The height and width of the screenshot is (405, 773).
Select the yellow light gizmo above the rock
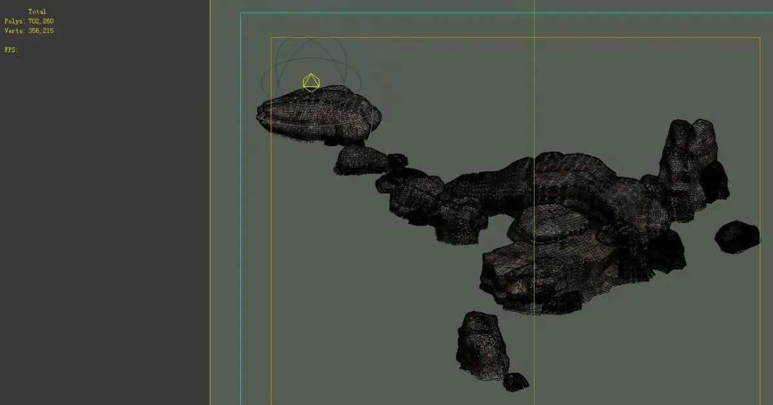(311, 81)
